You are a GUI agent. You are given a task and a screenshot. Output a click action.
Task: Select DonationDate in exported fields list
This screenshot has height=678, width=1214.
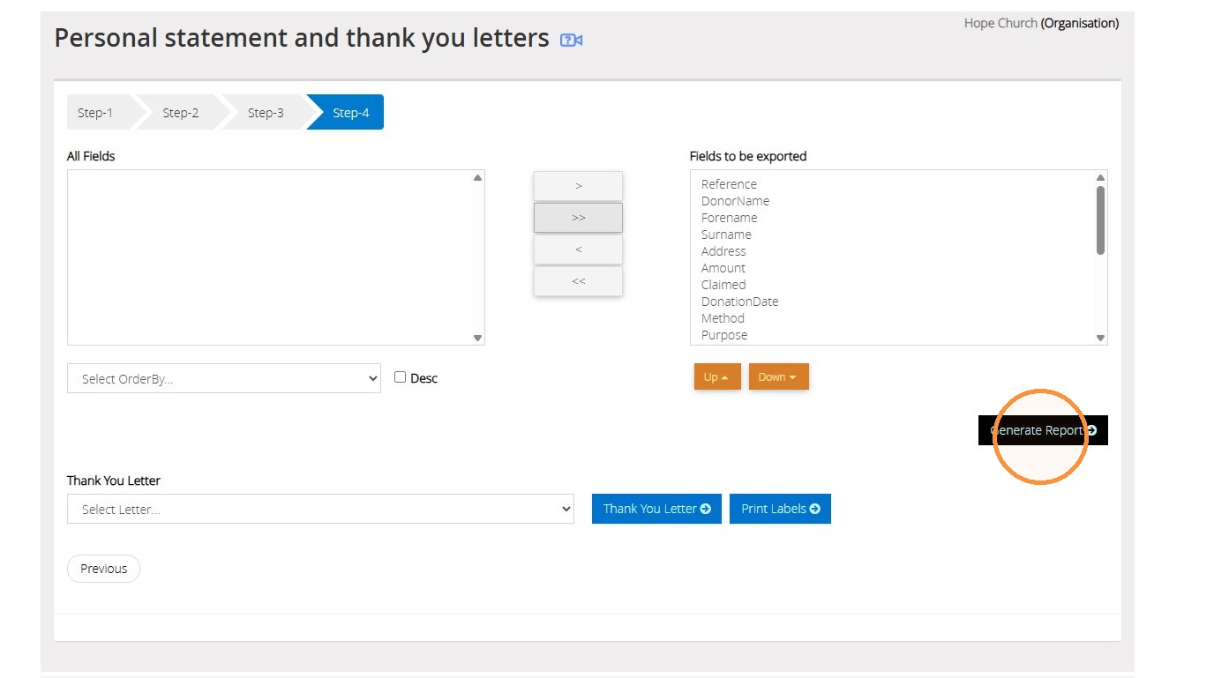point(739,302)
